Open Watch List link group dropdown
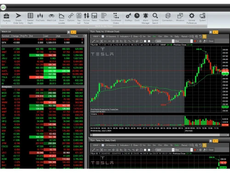Viewport: 230px width, 173px height. point(74,32)
